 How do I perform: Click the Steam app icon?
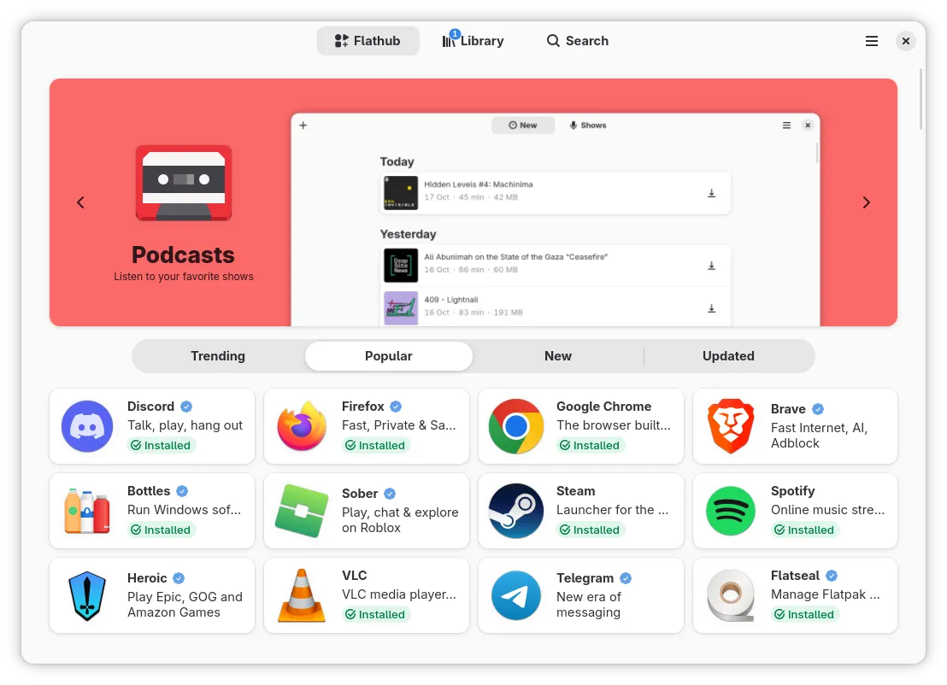pyautogui.click(x=516, y=511)
